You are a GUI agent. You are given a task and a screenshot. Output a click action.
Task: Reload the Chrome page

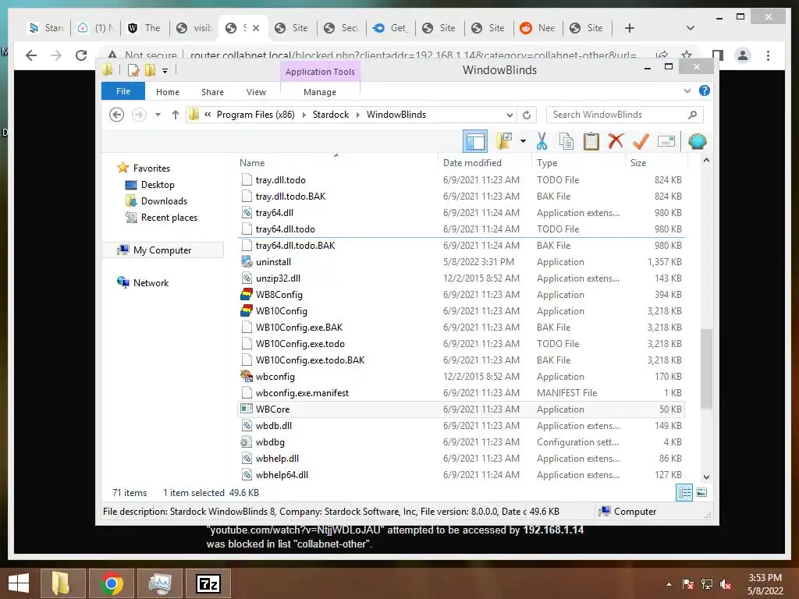tap(81, 55)
